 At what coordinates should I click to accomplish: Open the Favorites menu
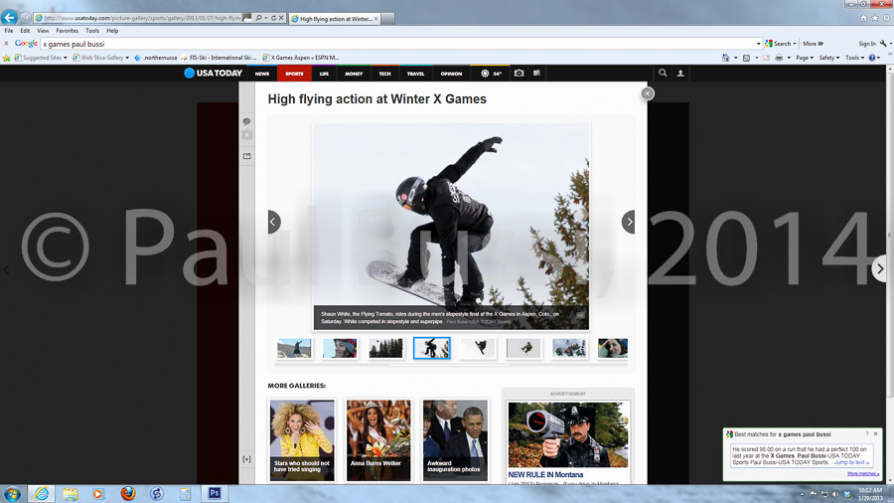68,31
